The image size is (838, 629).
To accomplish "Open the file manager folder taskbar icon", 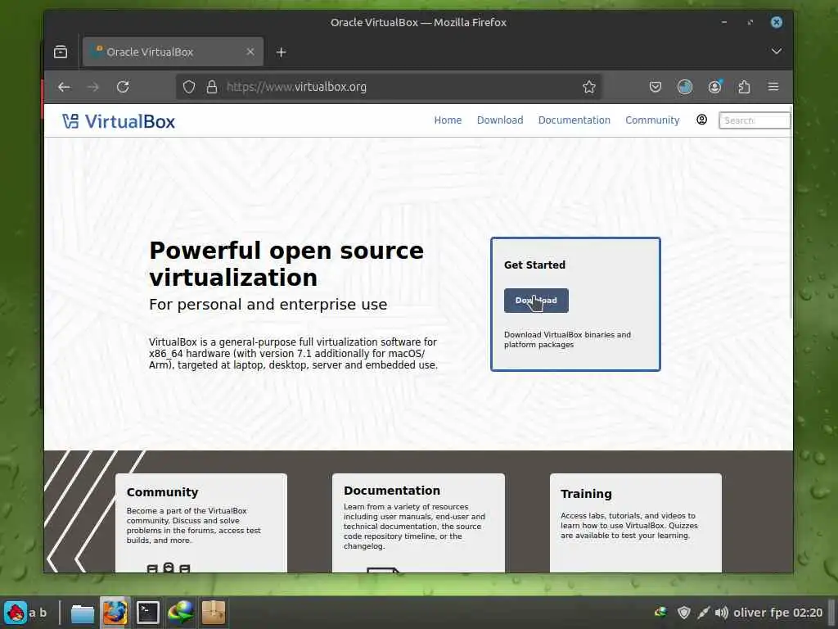I will (x=83, y=613).
